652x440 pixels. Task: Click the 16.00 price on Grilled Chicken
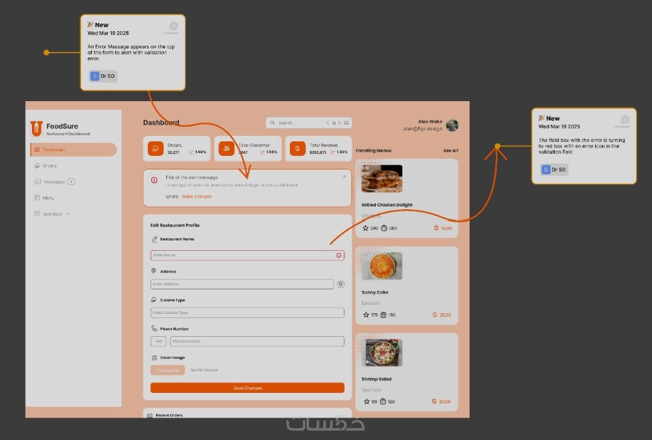tap(443, 228)
